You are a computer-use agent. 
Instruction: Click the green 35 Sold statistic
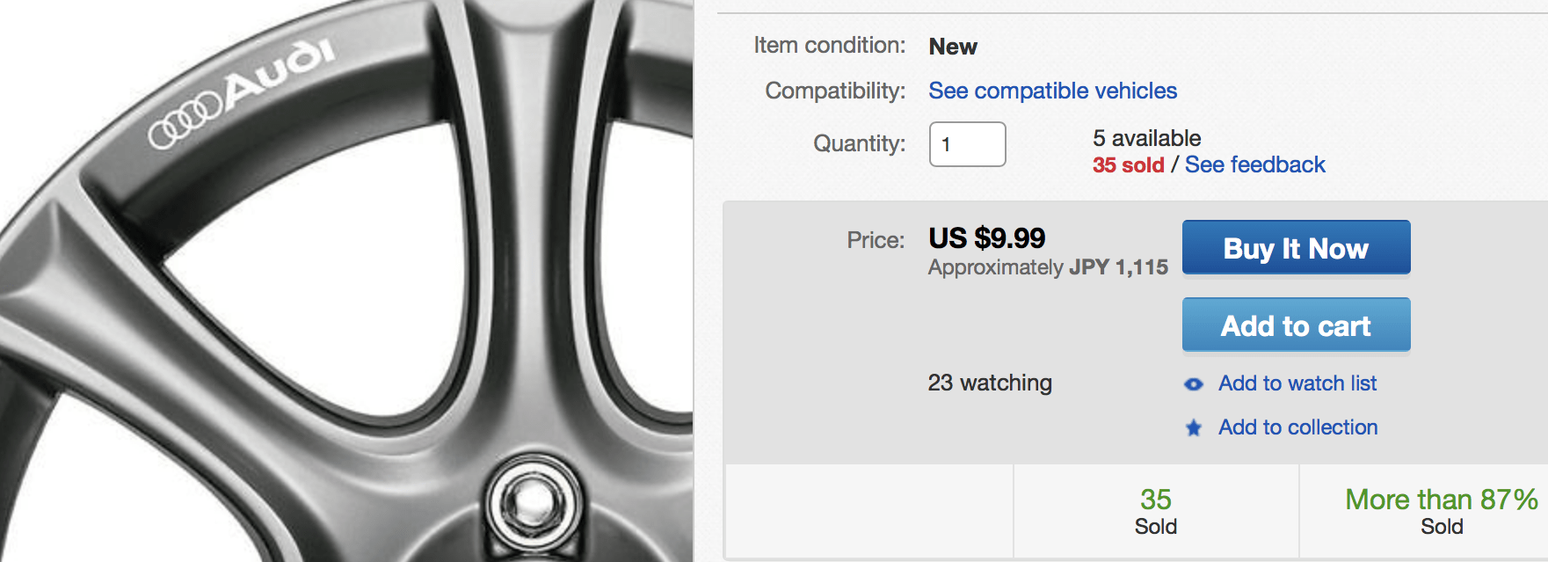click(x=1155, y=511)
